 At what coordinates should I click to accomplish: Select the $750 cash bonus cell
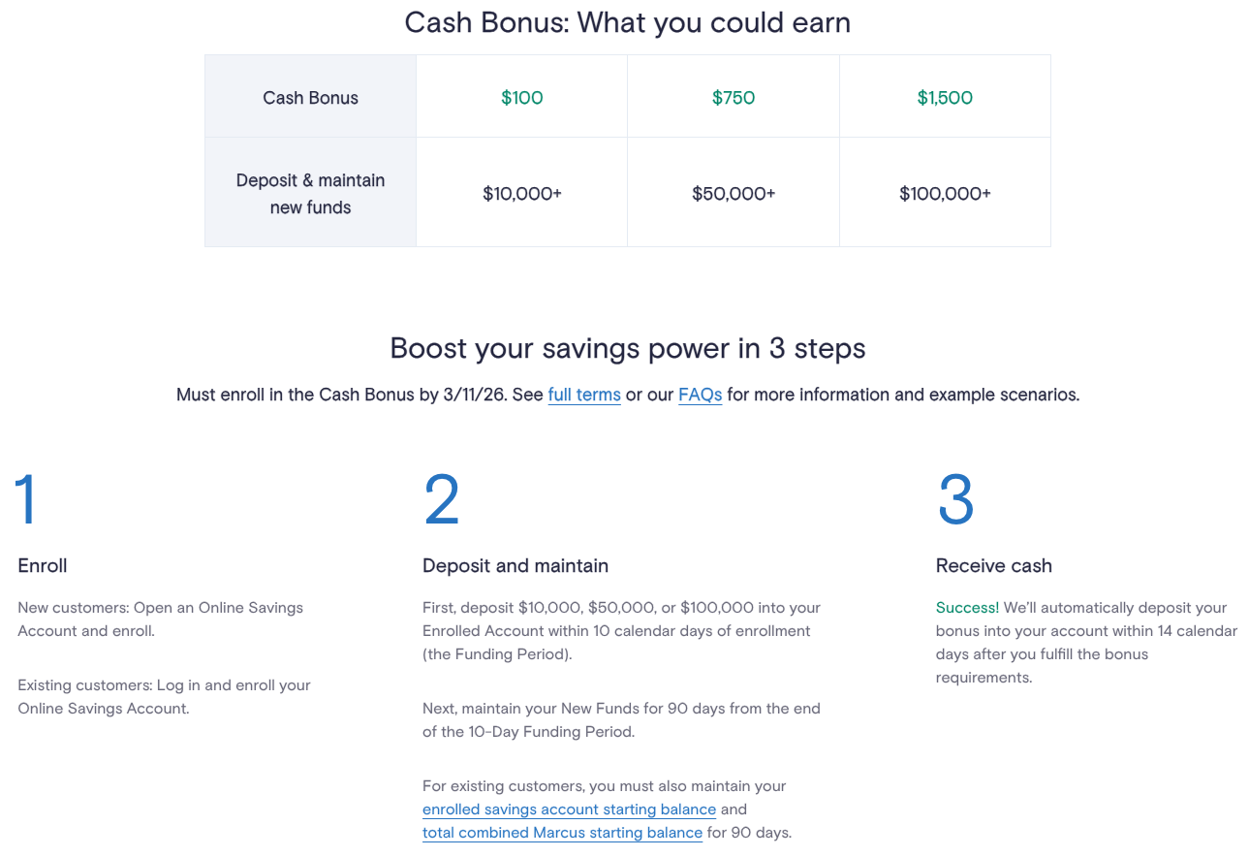[x=733, y=97]
